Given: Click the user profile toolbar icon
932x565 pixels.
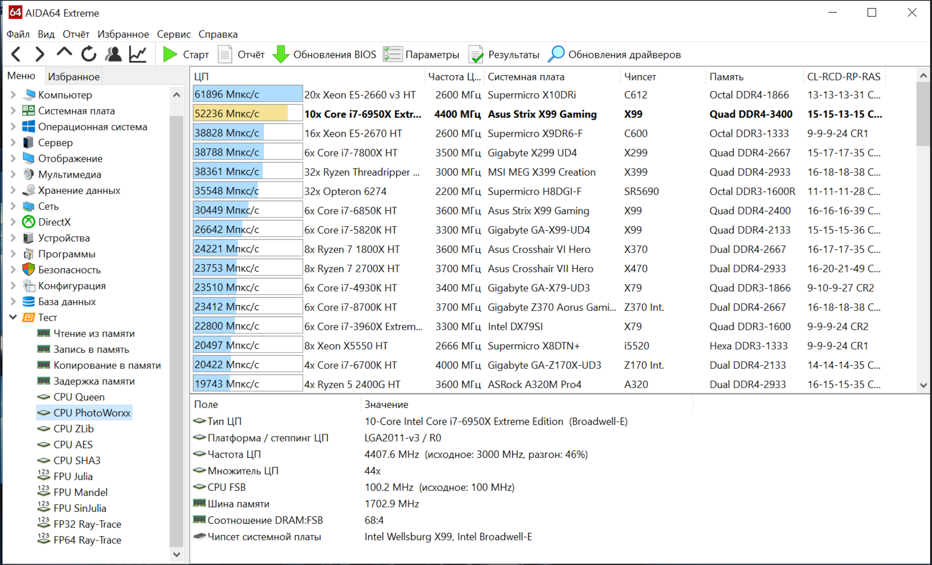Looking at the screenshot, I should click(x=113, y=55).
